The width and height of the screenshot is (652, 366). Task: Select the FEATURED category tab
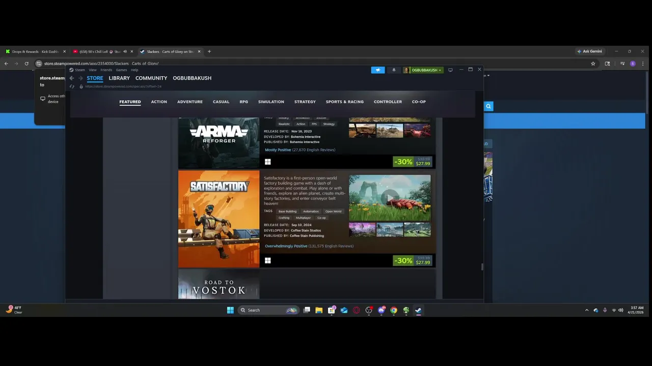(x=130, y=102)
